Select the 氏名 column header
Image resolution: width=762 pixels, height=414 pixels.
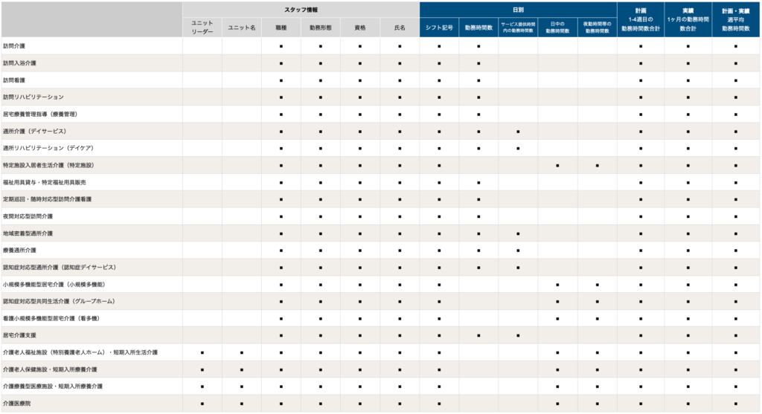click(x=400, y=28)
